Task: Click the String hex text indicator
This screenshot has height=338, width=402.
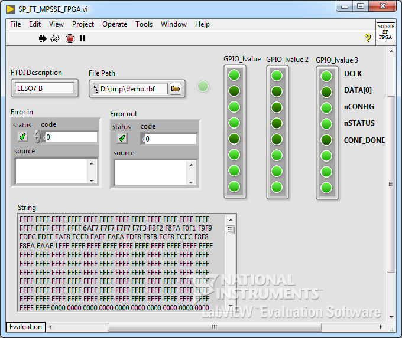Action: 122,262
